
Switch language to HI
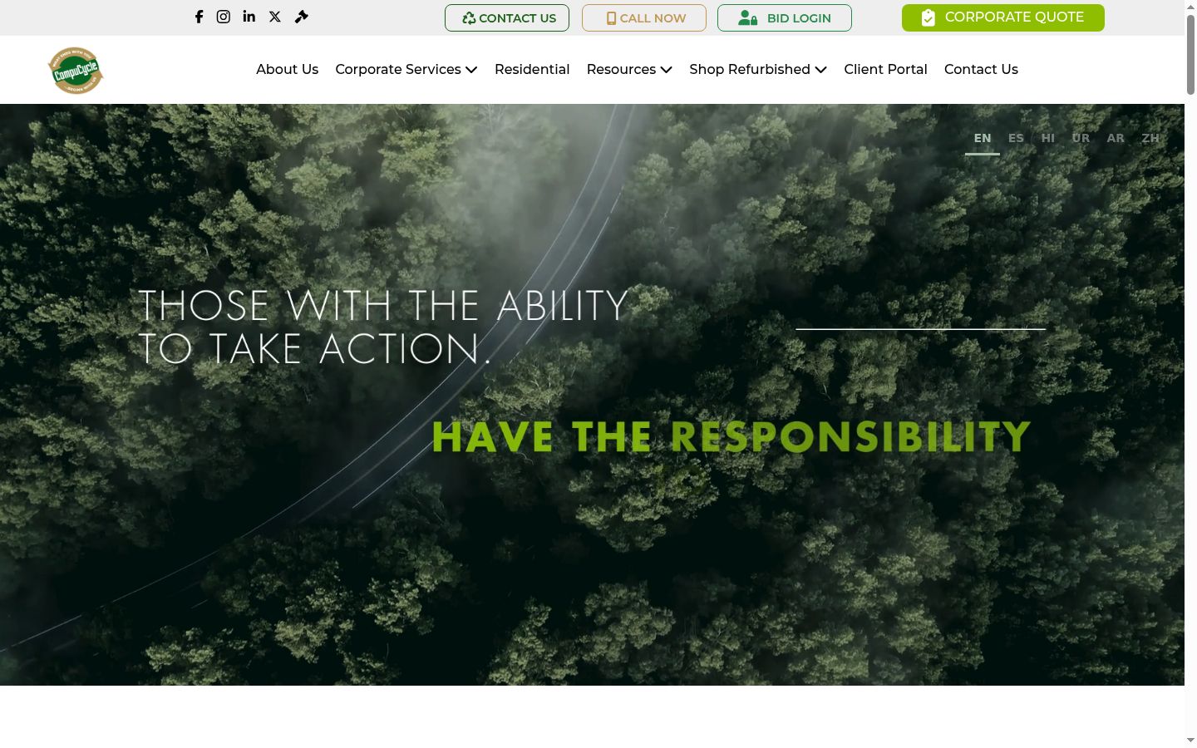pyautogui.click(x=1048, y=139)
